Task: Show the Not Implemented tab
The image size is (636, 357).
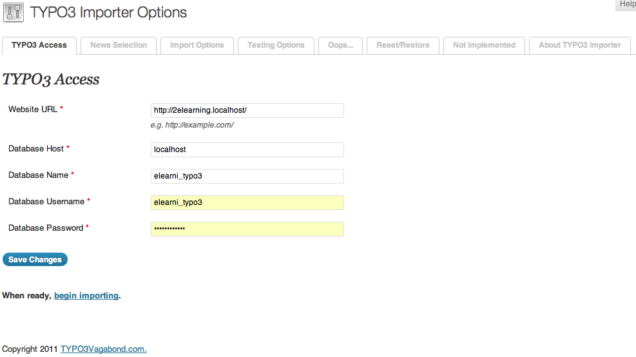Action: click(x=484, y=45)
